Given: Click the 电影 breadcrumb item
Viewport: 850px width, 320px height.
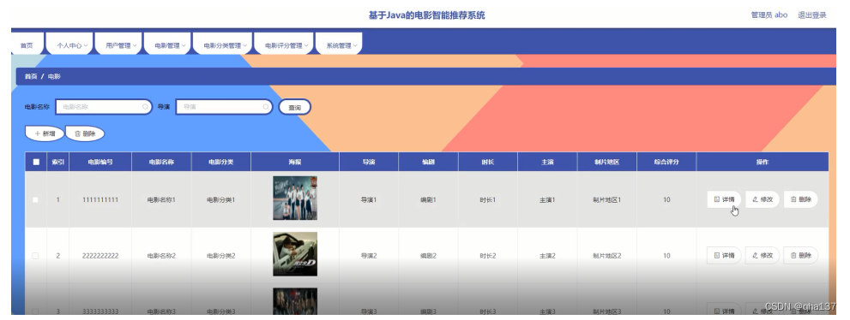Looking at the screenshot, I should pos(54,77).
